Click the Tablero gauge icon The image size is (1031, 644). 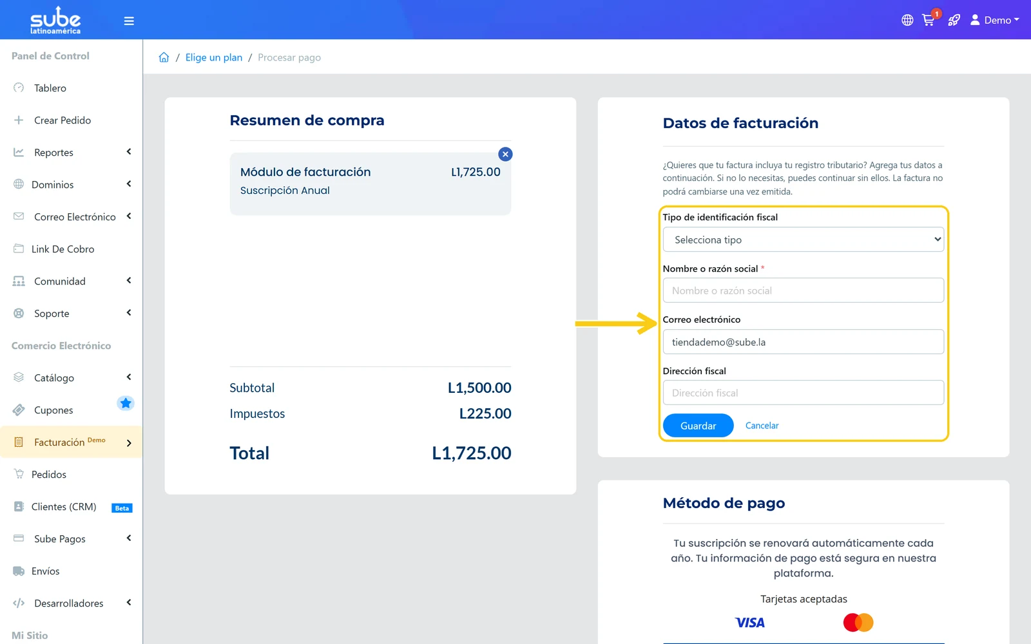point(19,88)
